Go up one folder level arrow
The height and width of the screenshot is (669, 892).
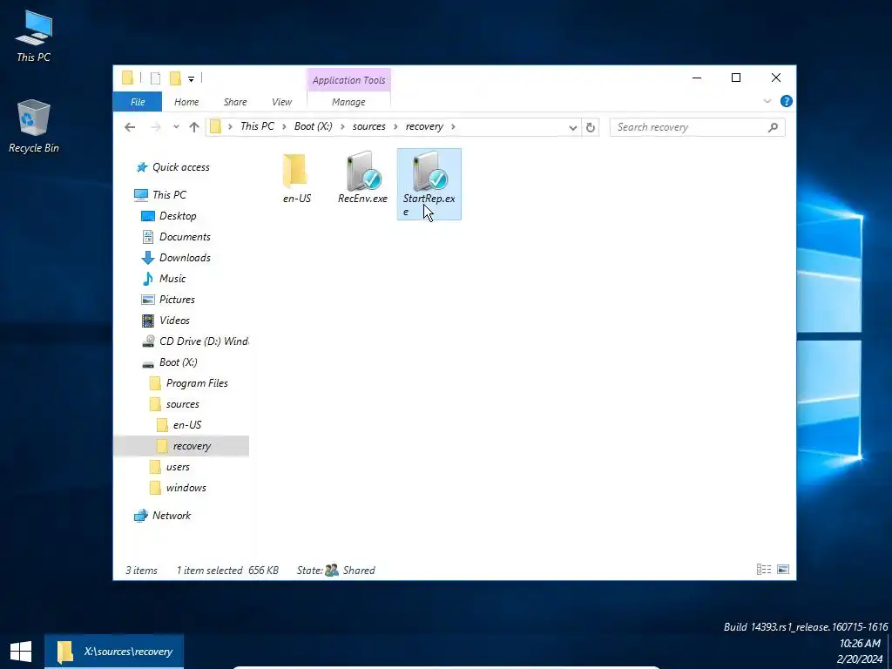[x=194, y=127]
